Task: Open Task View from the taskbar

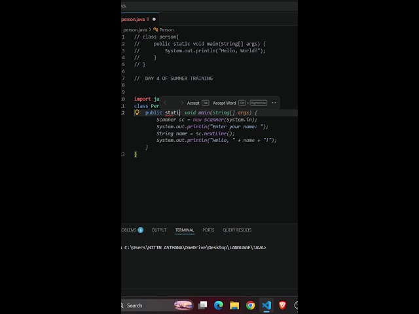Action: tap(202, 305)
